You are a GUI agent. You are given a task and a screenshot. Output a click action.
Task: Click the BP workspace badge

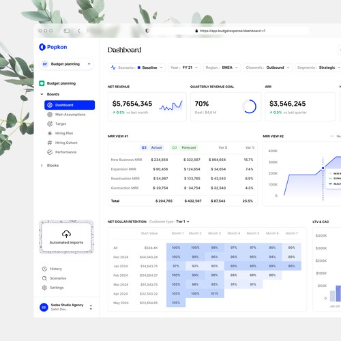pyautogui.click(x=45, y=64)
